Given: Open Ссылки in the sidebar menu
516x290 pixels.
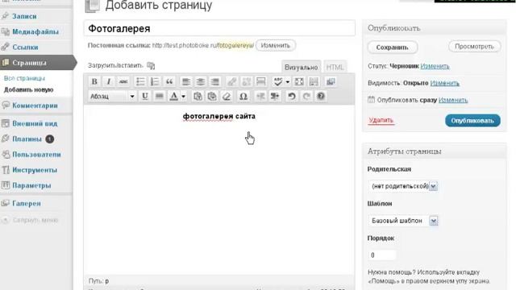Looking at the screenshot, I should [25, 47].
